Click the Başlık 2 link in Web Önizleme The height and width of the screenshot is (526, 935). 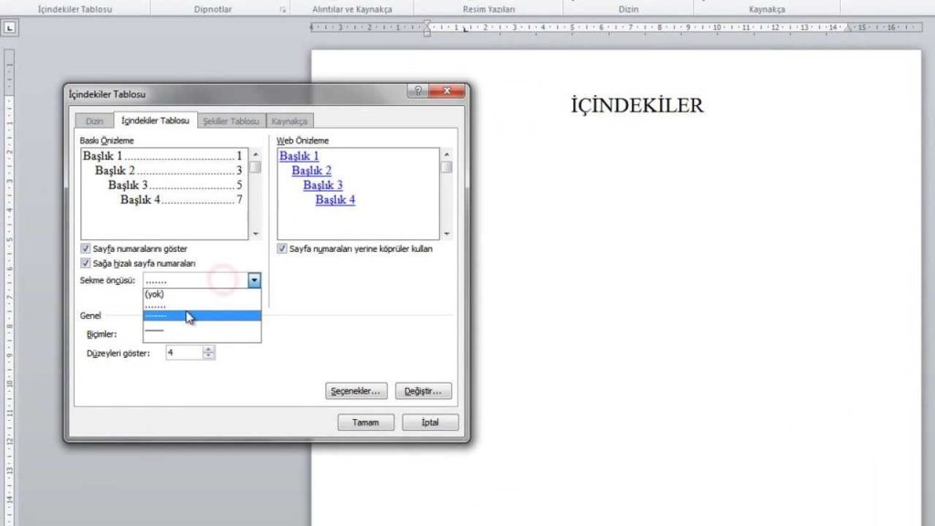(x=311, y=171)
